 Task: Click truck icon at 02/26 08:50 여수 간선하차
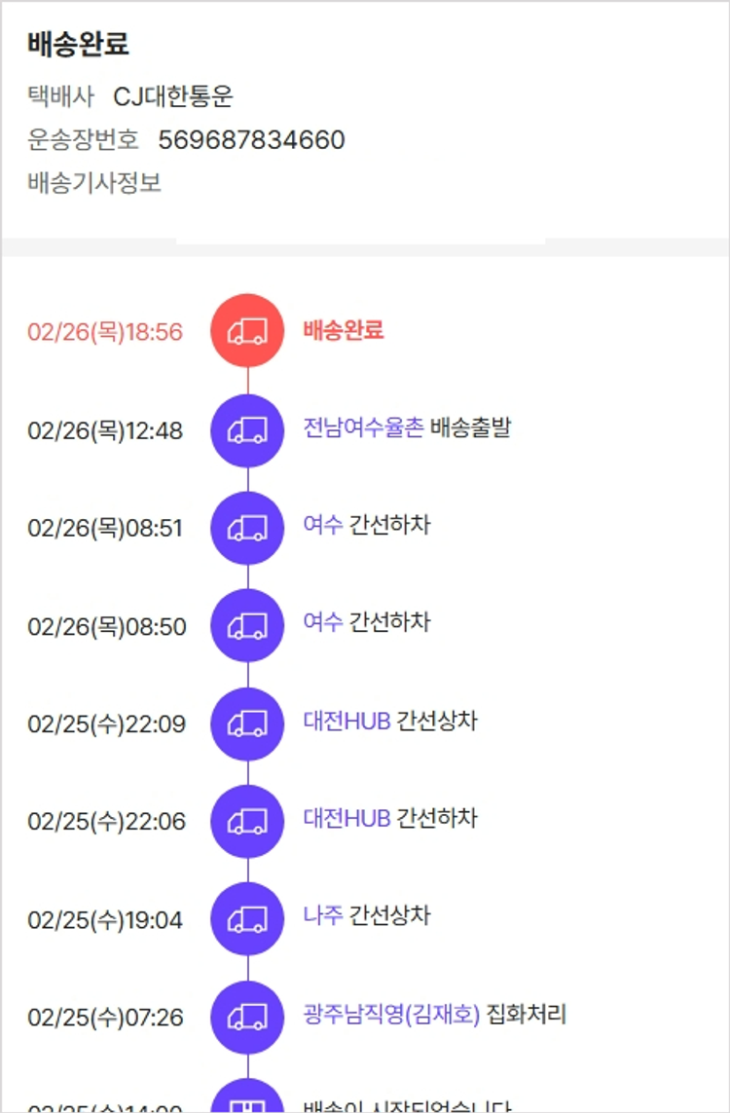pyautogui.click(x=247, y=625)
